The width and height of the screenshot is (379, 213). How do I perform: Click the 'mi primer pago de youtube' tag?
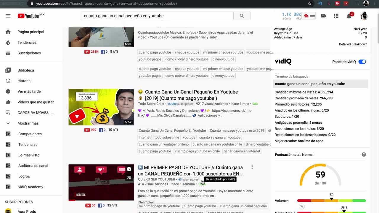pyautogui.click(x=159, y=206)
